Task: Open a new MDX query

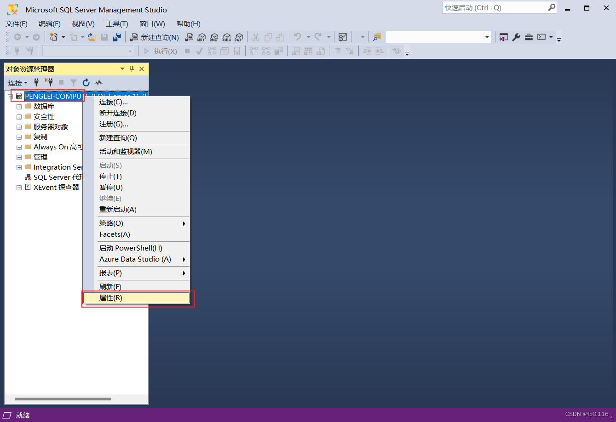Action: click(201, 37)
